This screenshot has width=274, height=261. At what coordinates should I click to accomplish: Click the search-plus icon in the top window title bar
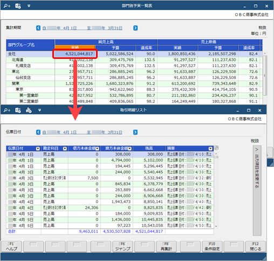tap(7, 6)
